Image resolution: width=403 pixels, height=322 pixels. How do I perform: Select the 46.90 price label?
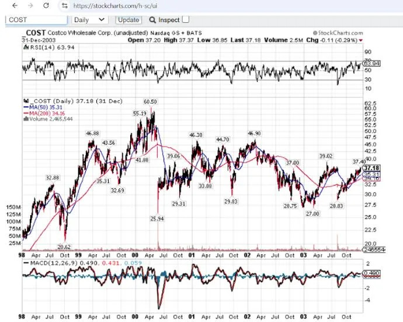click(x=254, y=133)
